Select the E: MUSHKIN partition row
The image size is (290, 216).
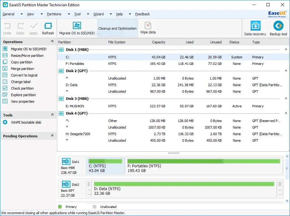[173, 106]
